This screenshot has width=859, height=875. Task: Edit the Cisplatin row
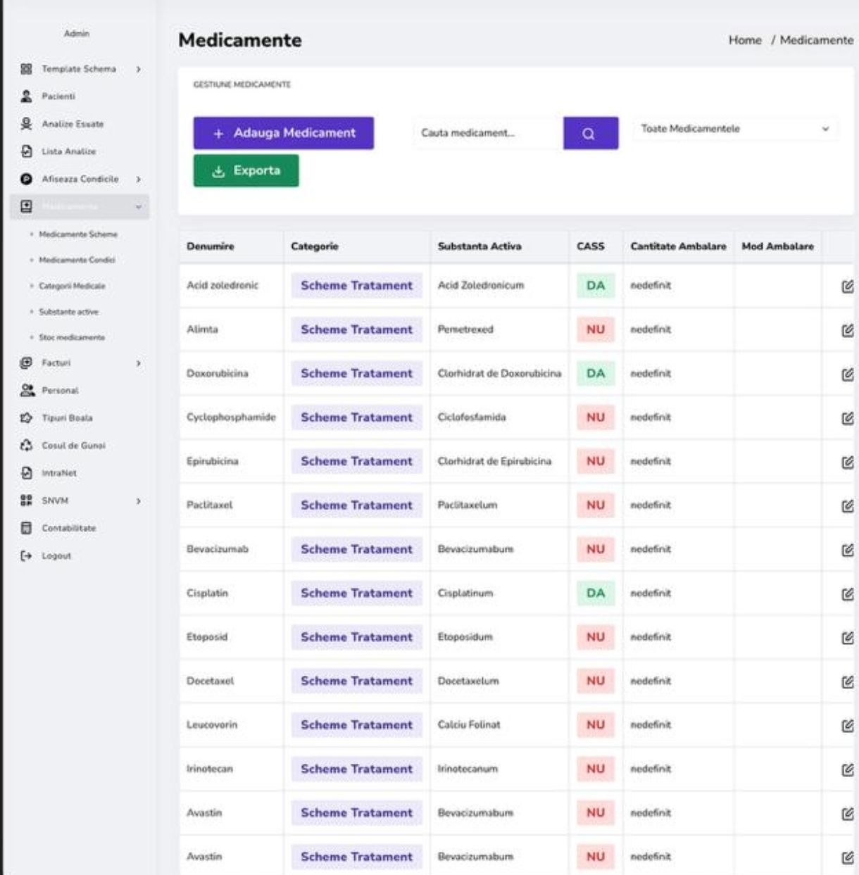tap(847, 594)
